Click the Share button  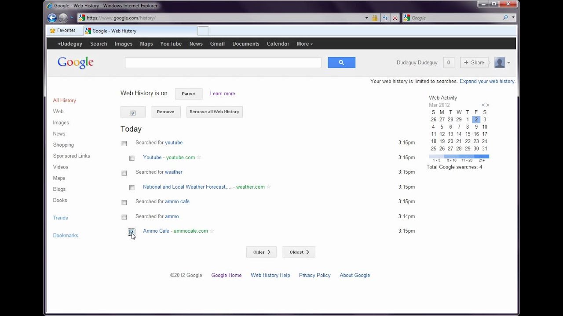coord(474,62)
